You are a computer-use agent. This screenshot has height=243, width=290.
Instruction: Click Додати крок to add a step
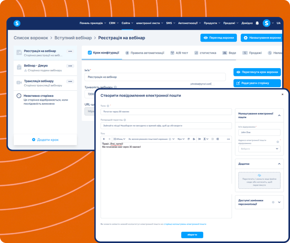[x=45, y=140]
